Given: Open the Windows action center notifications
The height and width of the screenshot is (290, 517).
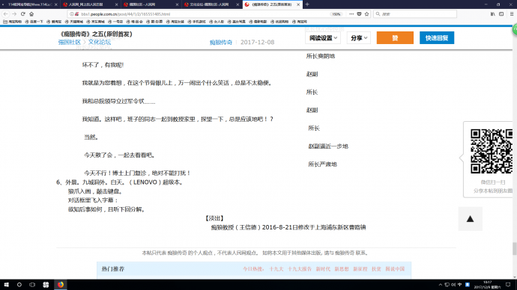Looking at the screenshot, I should tap(508, 285).
